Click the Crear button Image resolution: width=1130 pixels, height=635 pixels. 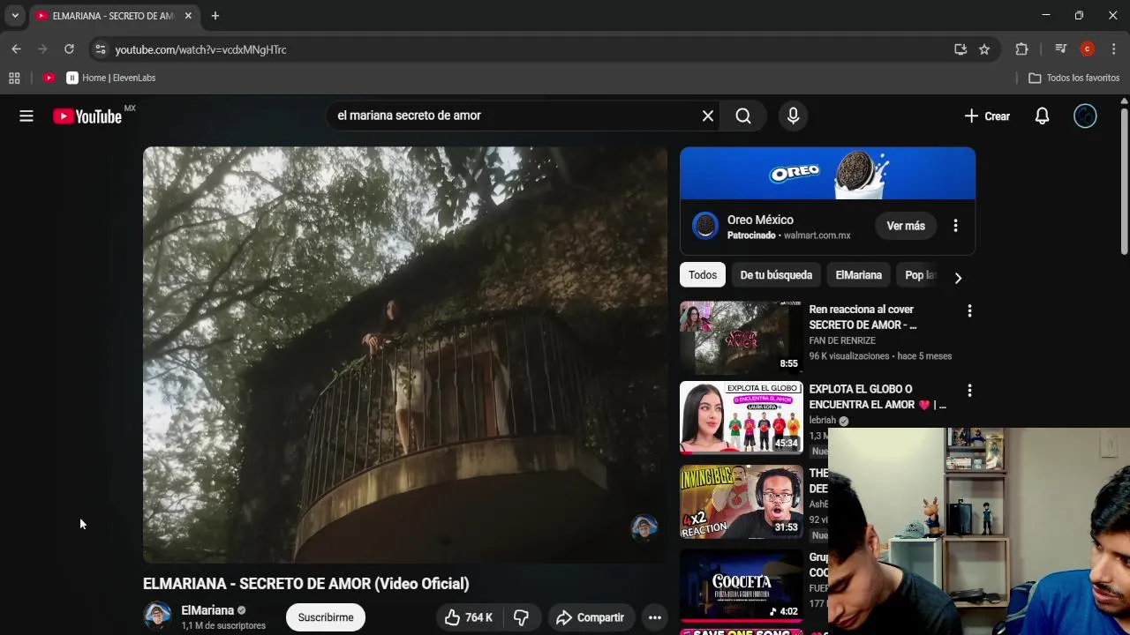tap(987, 116)
